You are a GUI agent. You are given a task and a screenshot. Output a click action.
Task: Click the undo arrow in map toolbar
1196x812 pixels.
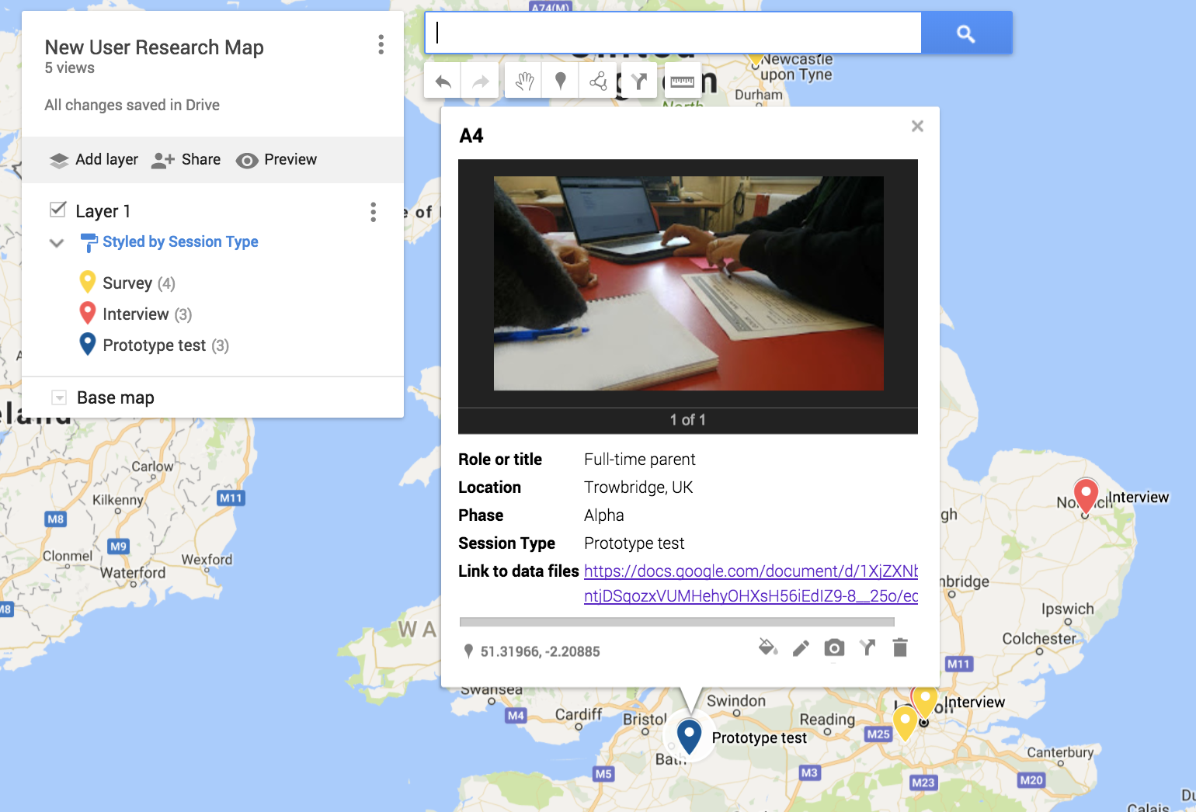tap(443, 81)
